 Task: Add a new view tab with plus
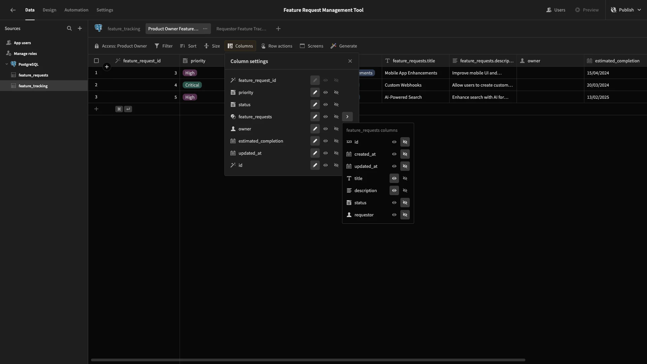pyautogui.click(x=278, y=29)
